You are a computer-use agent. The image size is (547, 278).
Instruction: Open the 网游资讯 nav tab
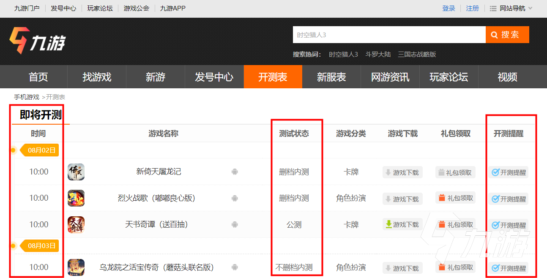tap(390, 77)
